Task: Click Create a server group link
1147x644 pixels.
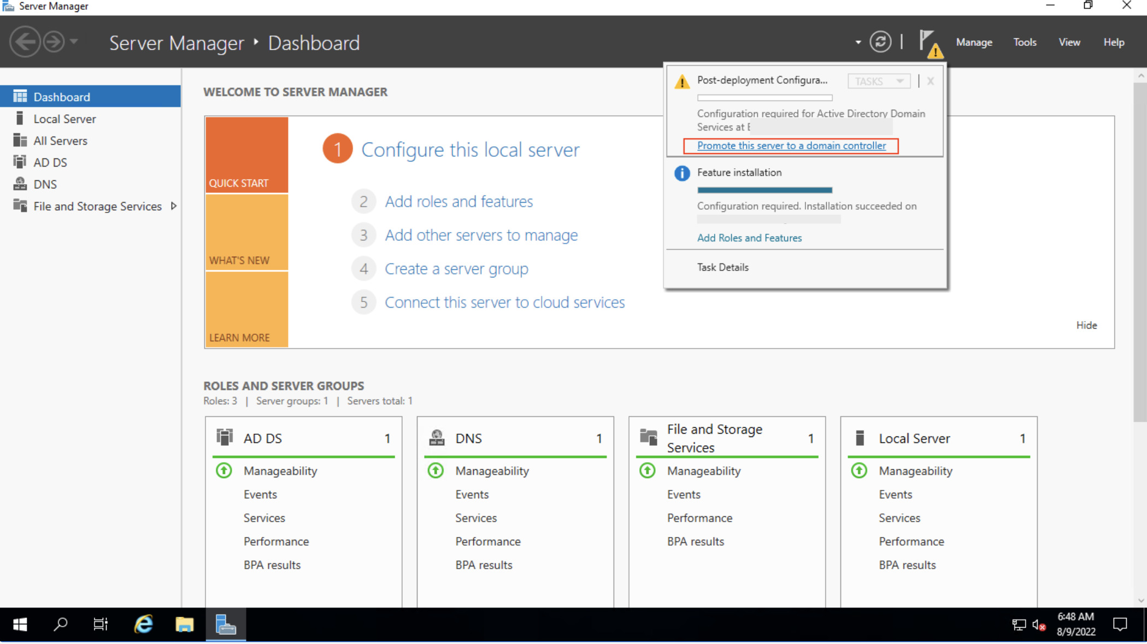Action: click(x=456, y=269)
